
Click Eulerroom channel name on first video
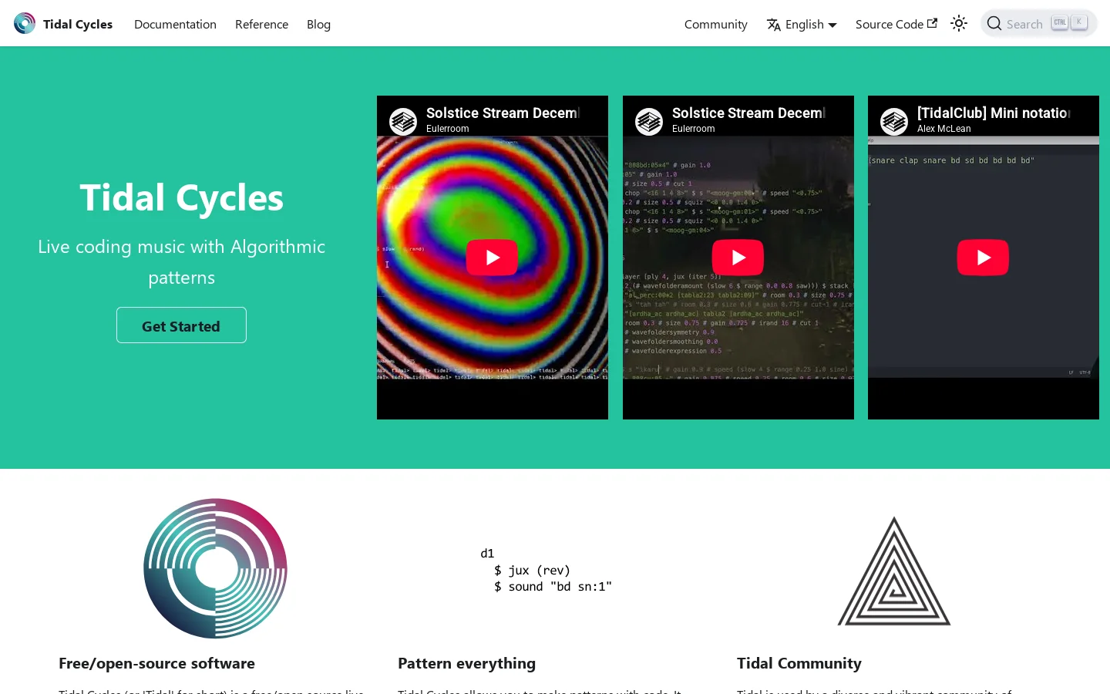coord(448,129)
